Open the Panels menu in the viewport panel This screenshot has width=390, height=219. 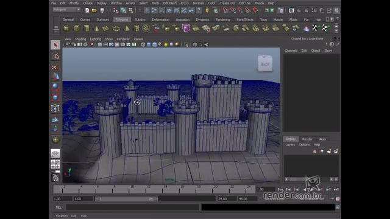138,39
